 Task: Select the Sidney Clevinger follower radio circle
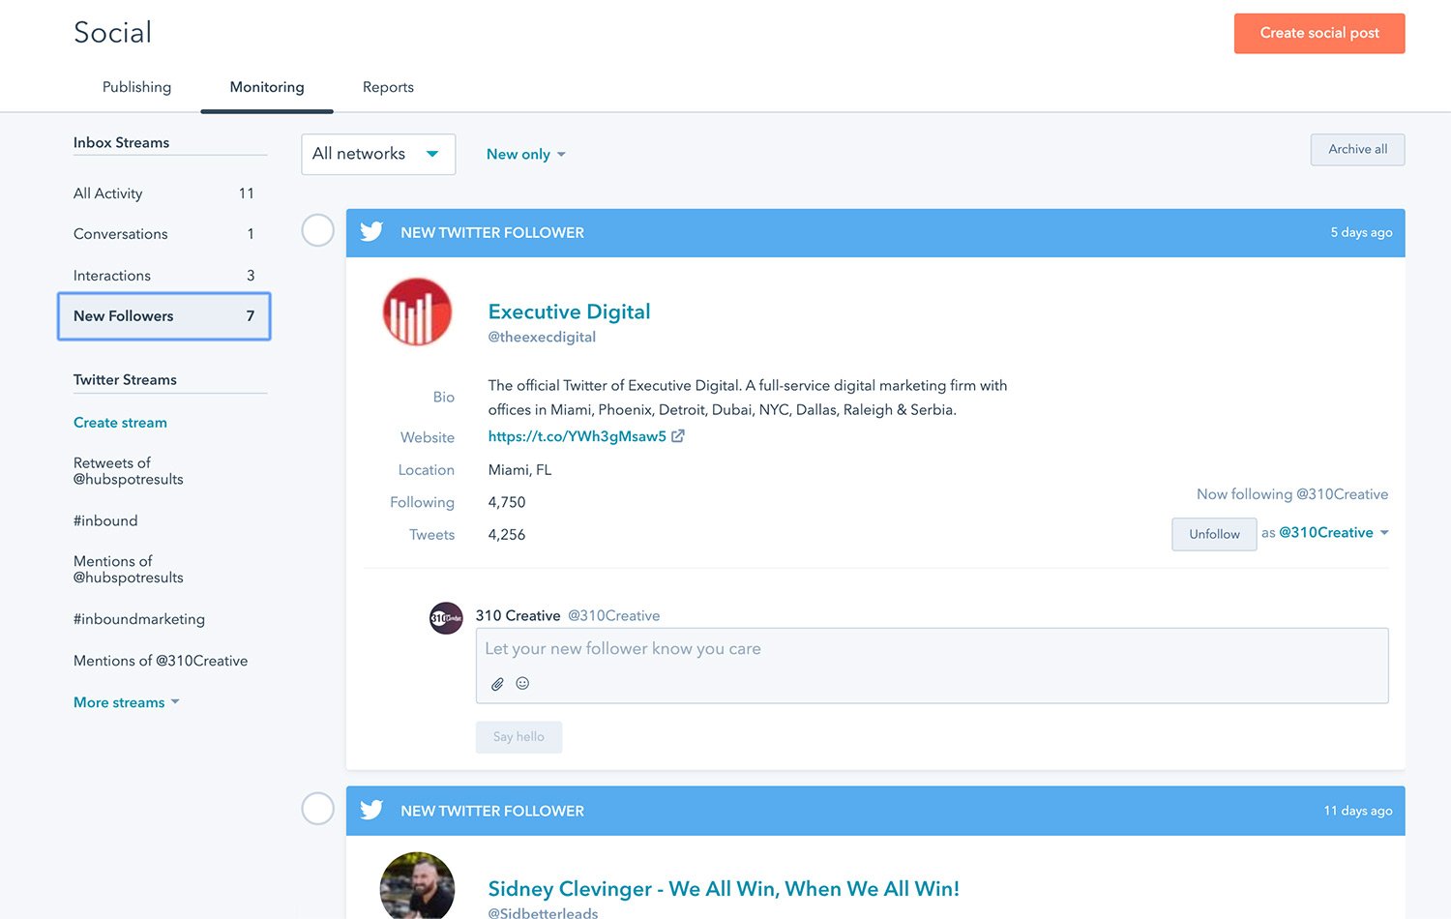317,808
